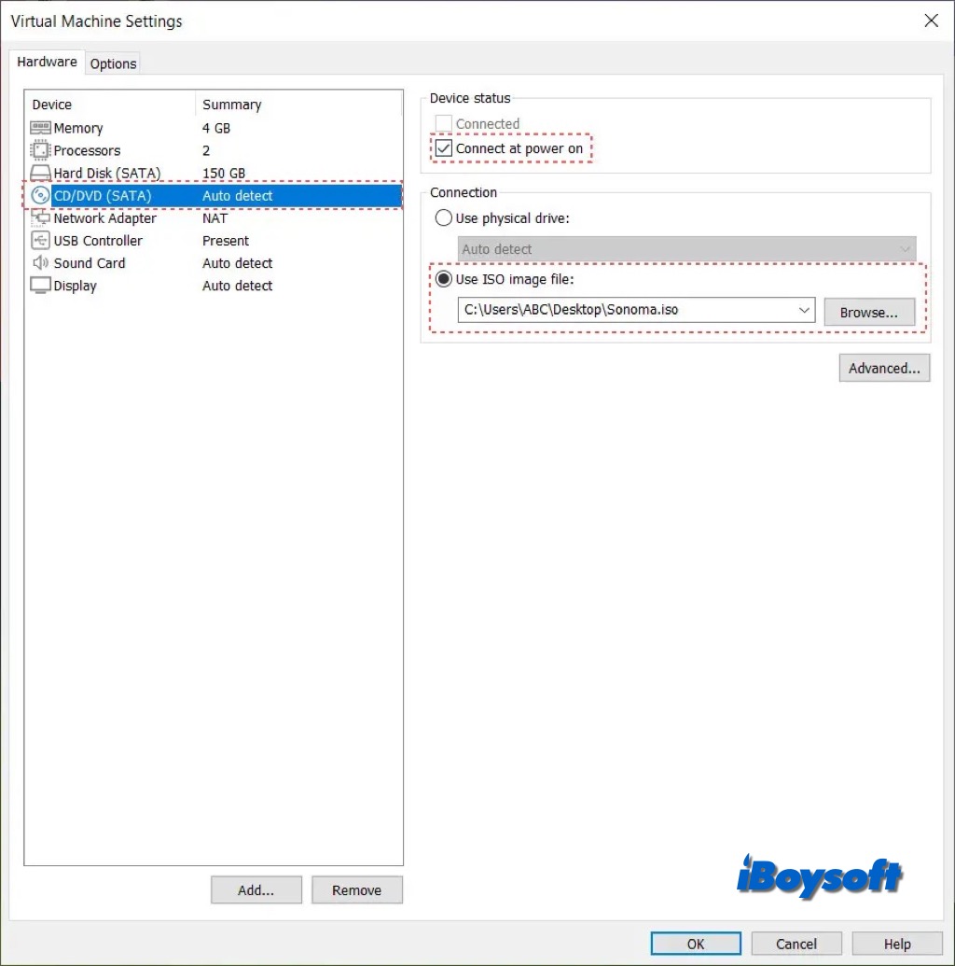Select the CD/DVD (SATA) disc icon
Screen dimensions: 955x966
point(40,195)
